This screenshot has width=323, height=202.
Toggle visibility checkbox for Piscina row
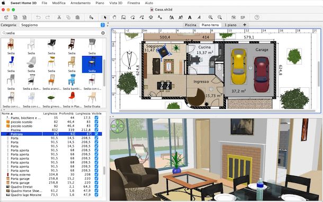[96, 130]
